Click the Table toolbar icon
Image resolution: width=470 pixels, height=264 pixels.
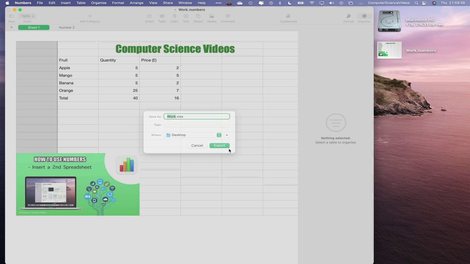162,16
